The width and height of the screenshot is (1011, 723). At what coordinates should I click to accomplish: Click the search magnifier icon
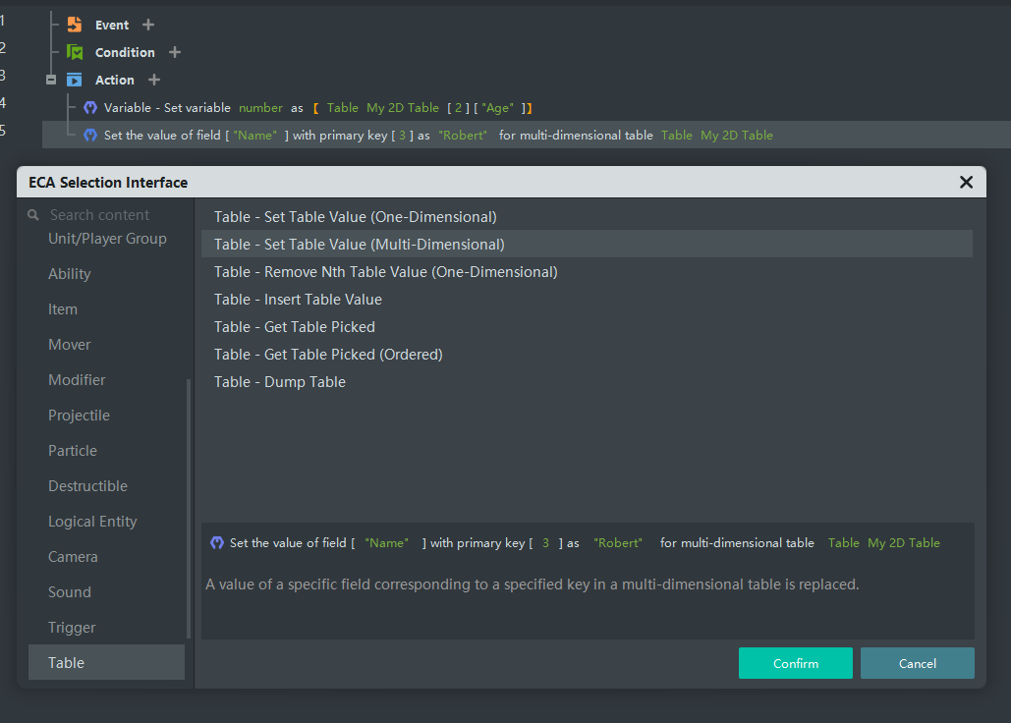(33, 214)
